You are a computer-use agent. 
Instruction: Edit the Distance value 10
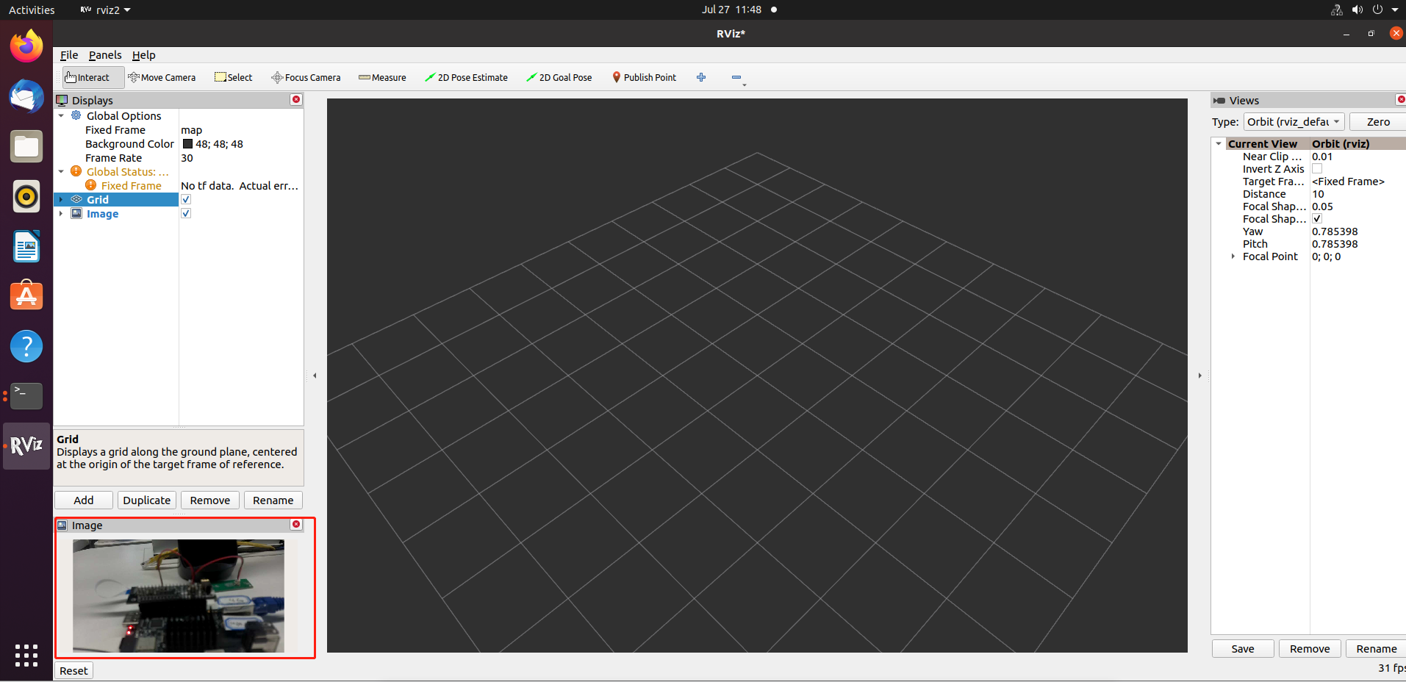pos(1357,194)
